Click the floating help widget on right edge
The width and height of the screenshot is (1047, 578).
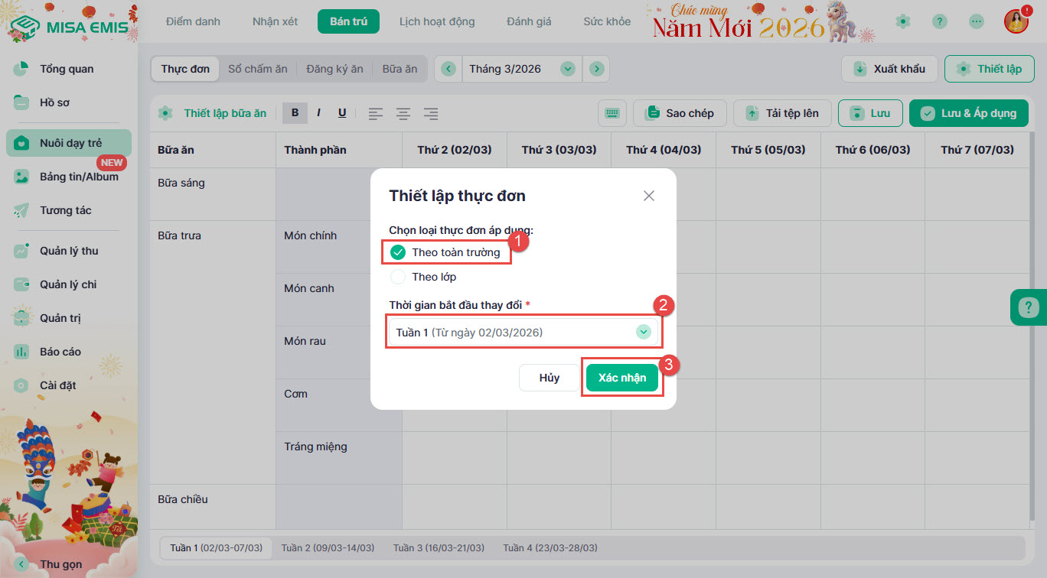[1028, 307]
